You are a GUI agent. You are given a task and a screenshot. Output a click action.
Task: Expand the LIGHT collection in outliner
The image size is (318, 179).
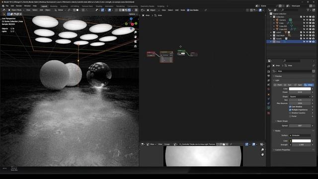[x=271, y=32]
